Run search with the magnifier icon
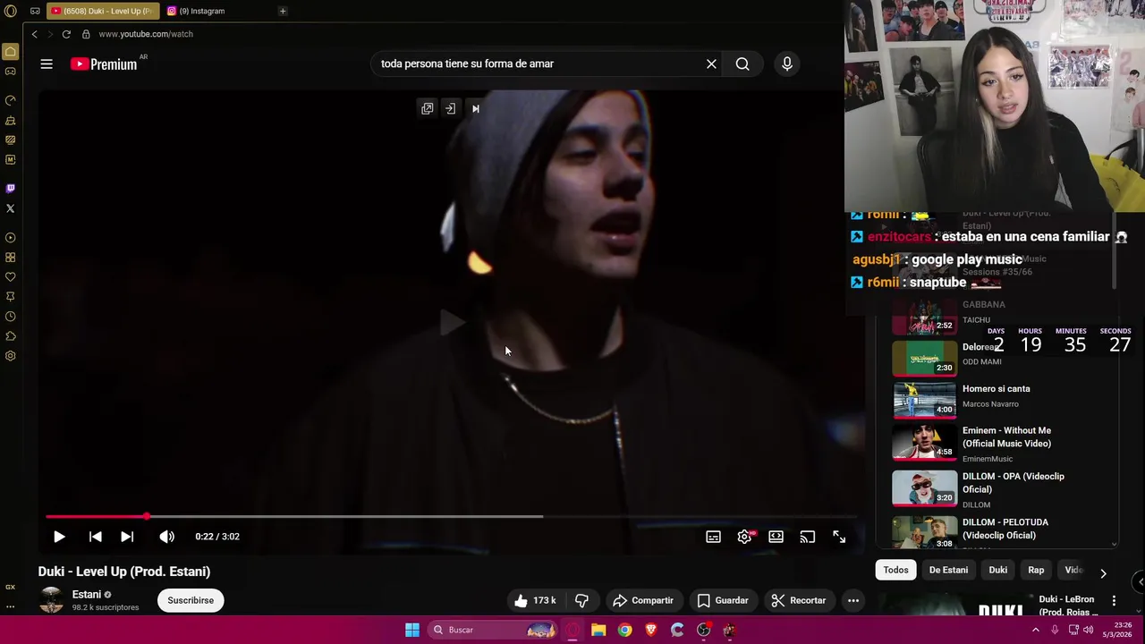1145x644 pixels. click(x=742, y=64)
